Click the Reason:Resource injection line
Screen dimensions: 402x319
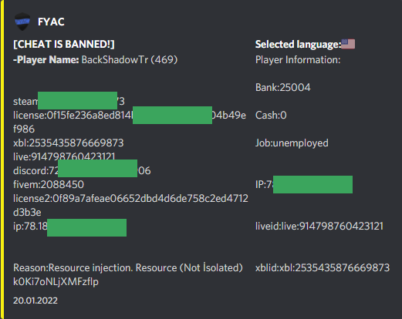pyautogui.click(x=128, y=268)
